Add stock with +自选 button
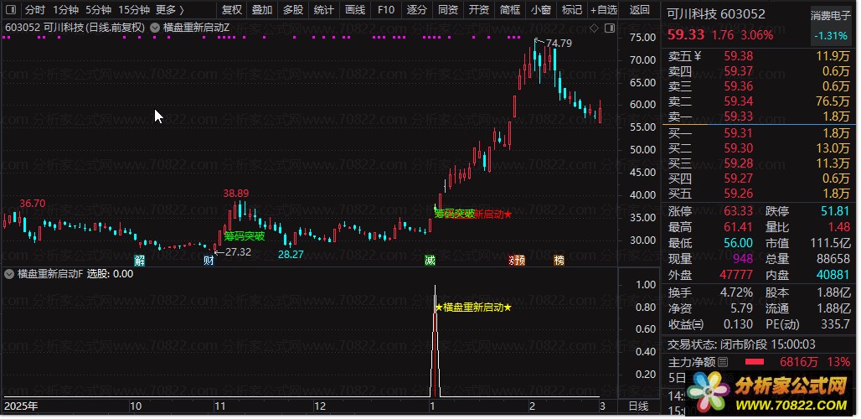 pyautogui.click(x=604, y=10)
